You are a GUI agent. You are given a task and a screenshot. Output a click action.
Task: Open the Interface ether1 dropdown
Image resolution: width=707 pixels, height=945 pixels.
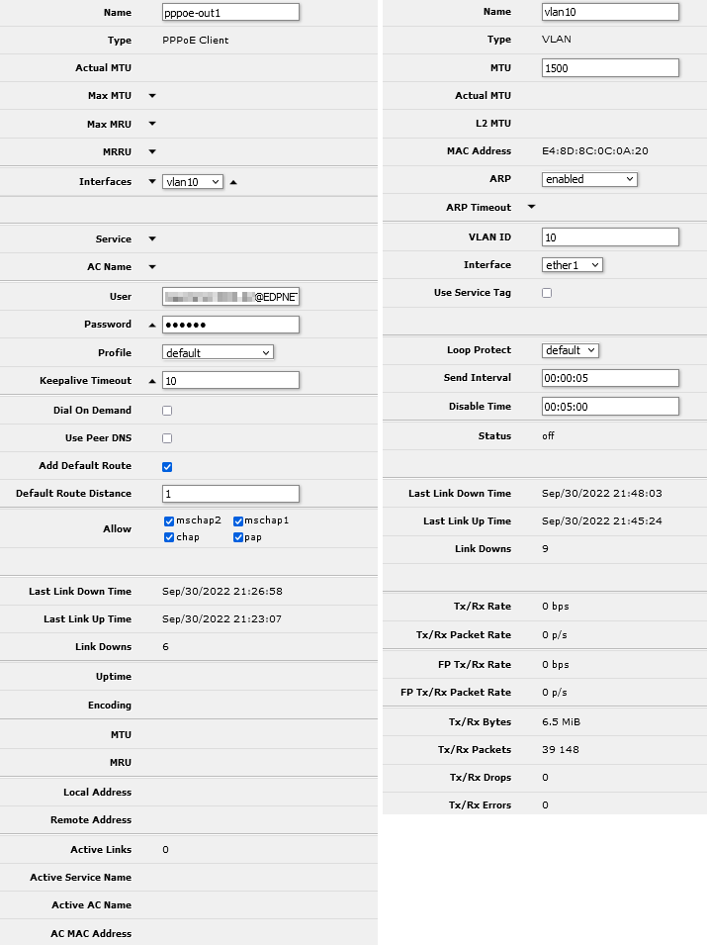point(573,265)
